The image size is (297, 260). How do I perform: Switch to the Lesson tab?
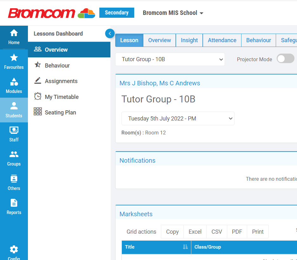click(x=129, y=40)
